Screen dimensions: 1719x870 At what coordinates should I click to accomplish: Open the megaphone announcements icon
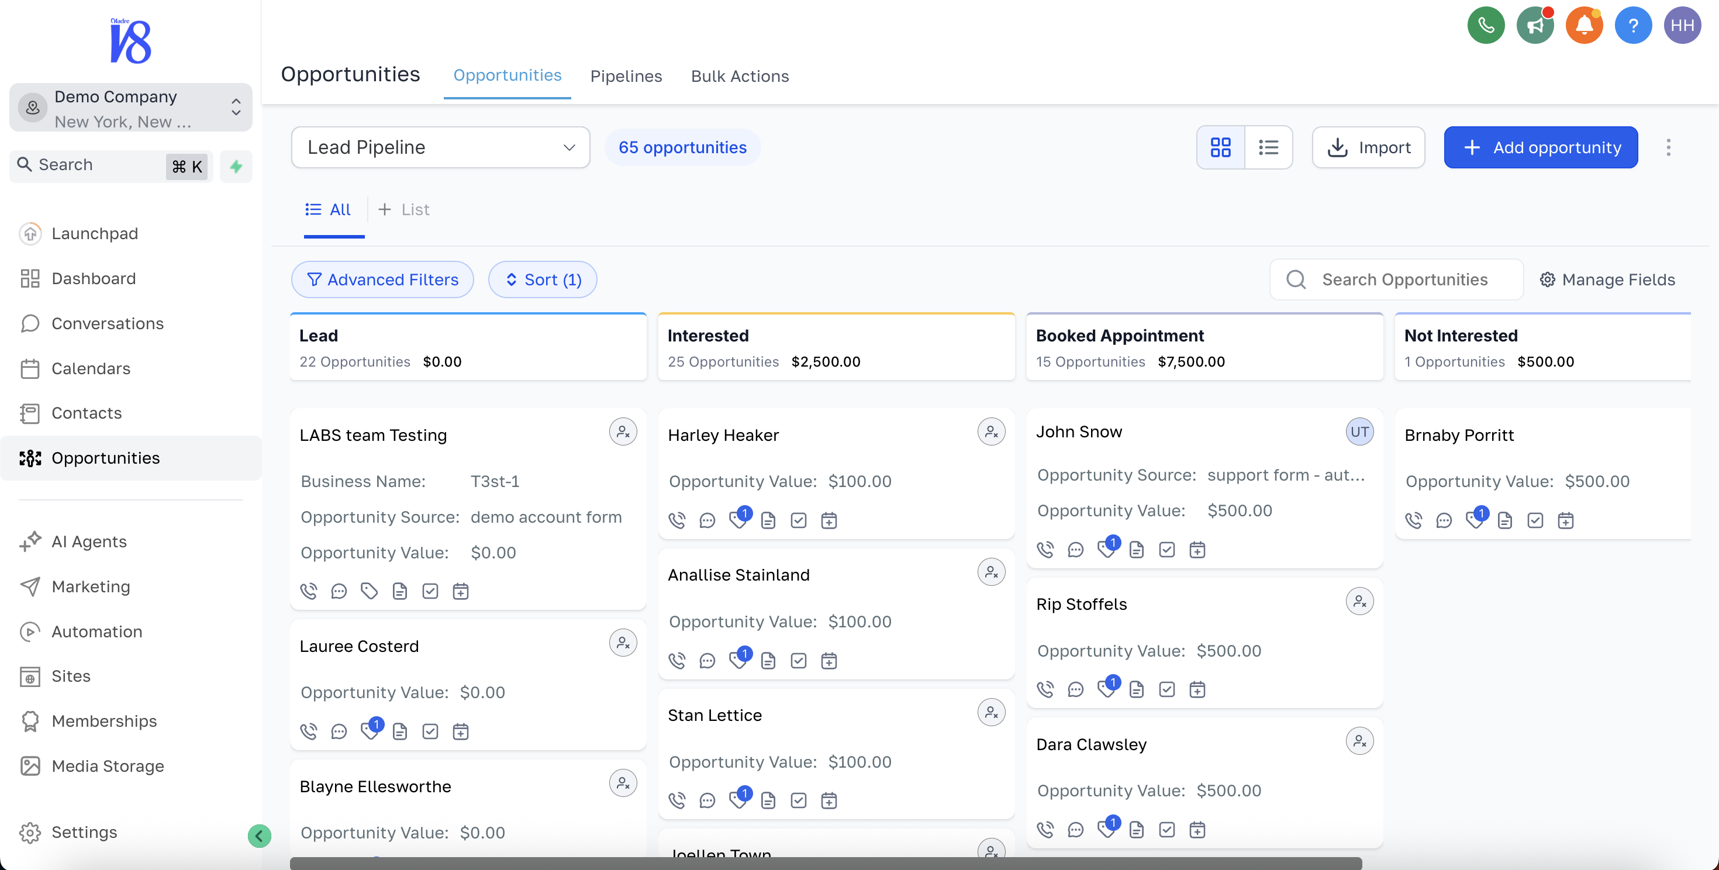1535,25
